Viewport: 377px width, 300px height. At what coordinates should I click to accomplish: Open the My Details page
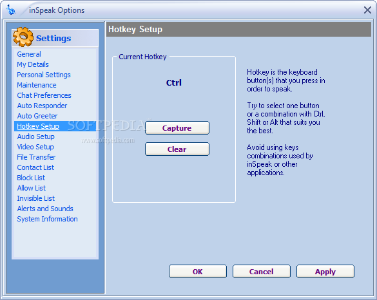(x=33, y=64)
